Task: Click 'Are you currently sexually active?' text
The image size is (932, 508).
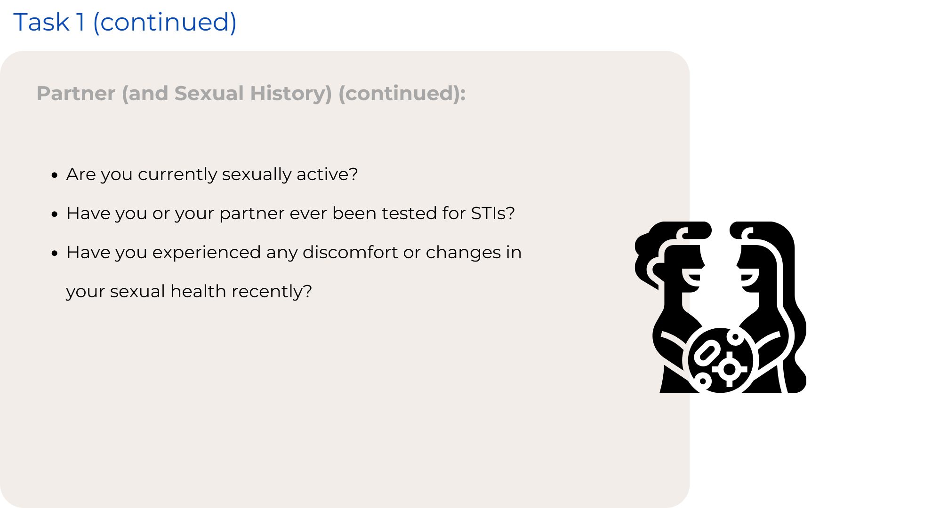Action: 212,175
